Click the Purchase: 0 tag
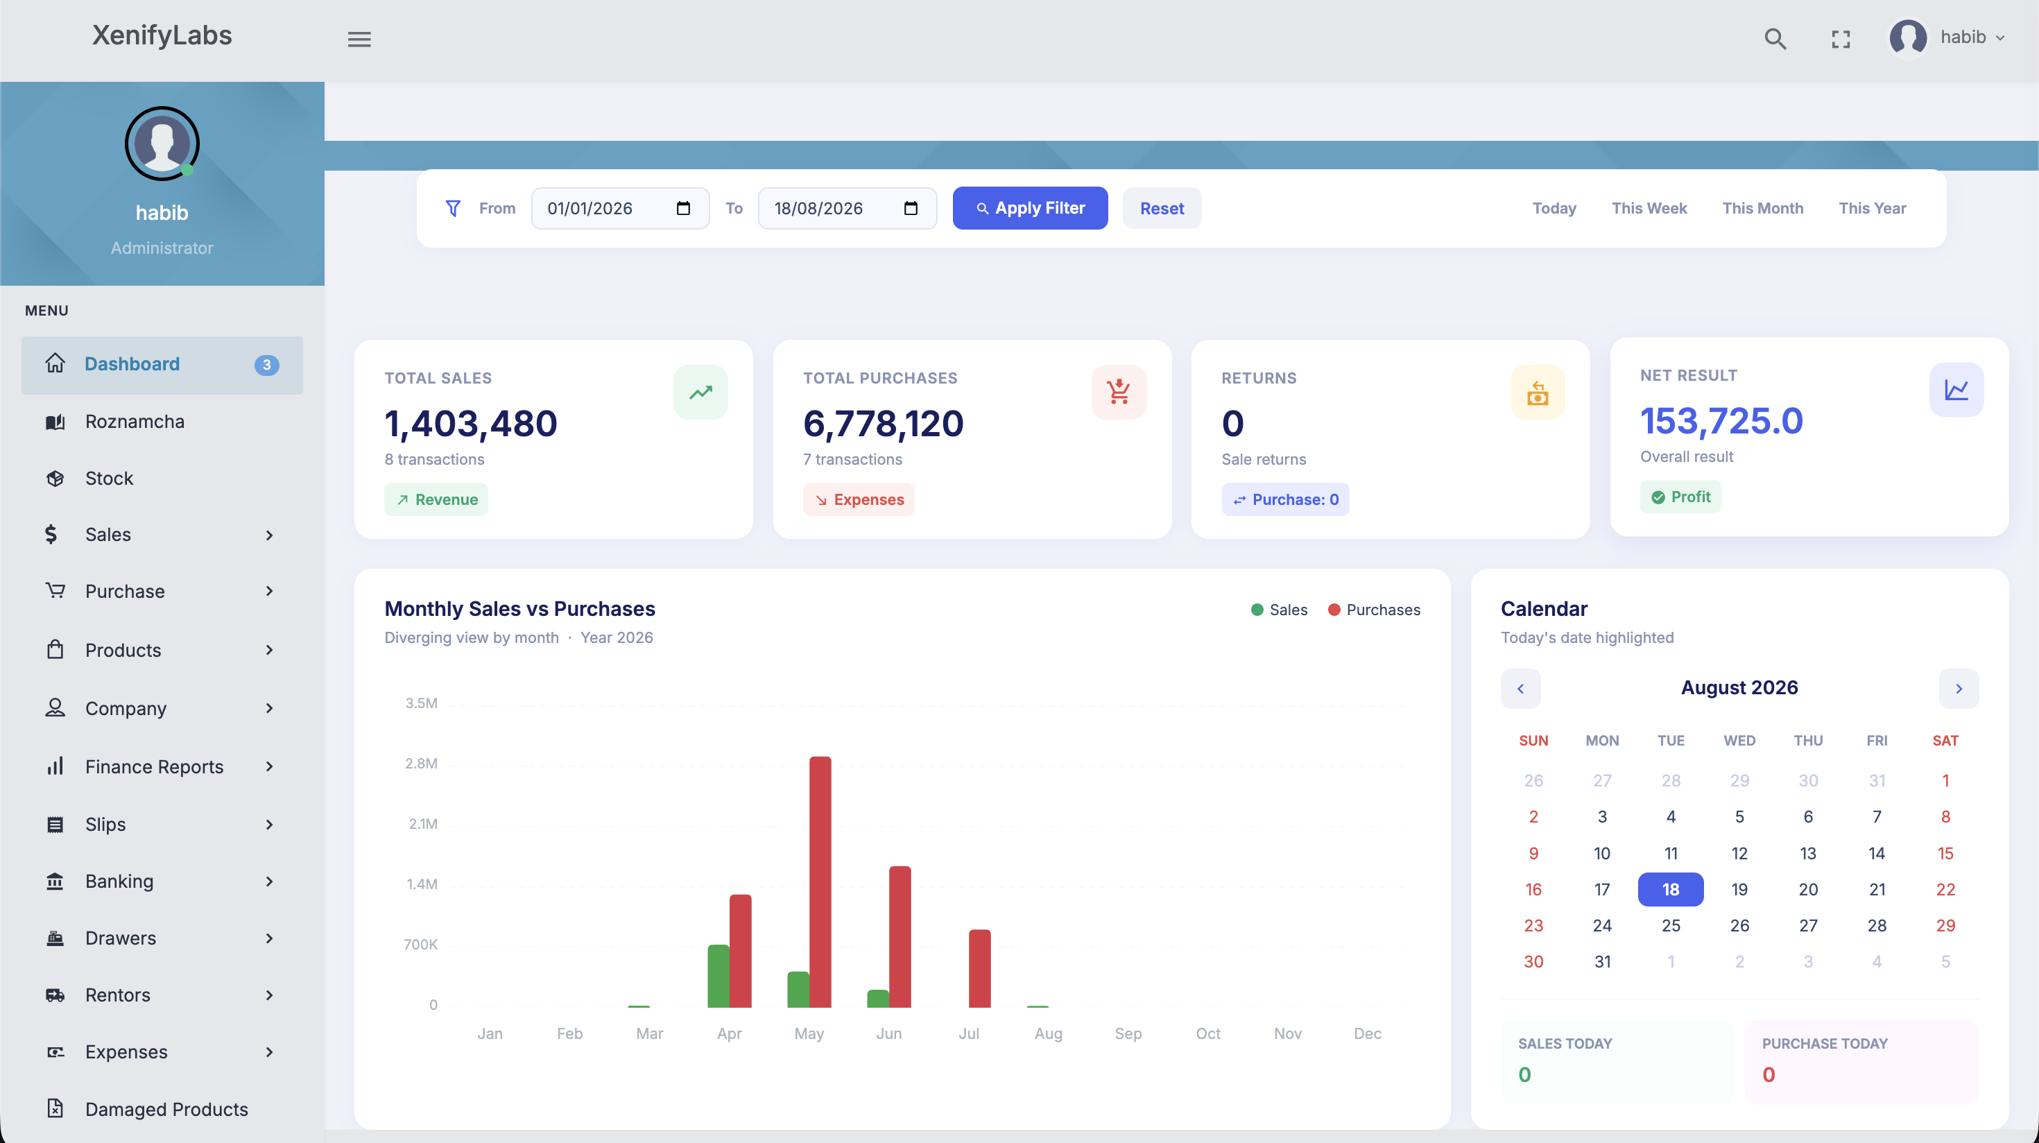 tap(1285, 499)
